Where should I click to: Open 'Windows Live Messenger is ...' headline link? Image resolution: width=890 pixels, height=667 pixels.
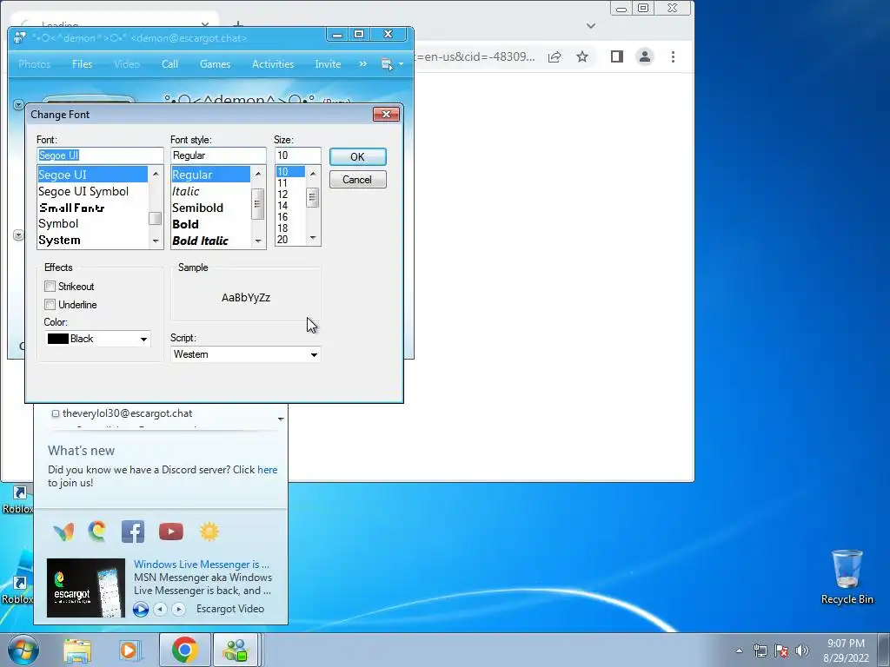202,565
